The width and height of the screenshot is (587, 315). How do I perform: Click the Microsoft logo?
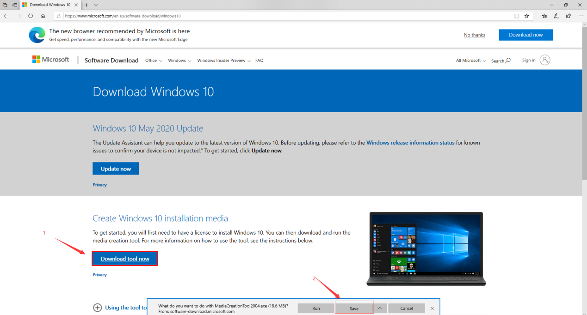point(50,60)
